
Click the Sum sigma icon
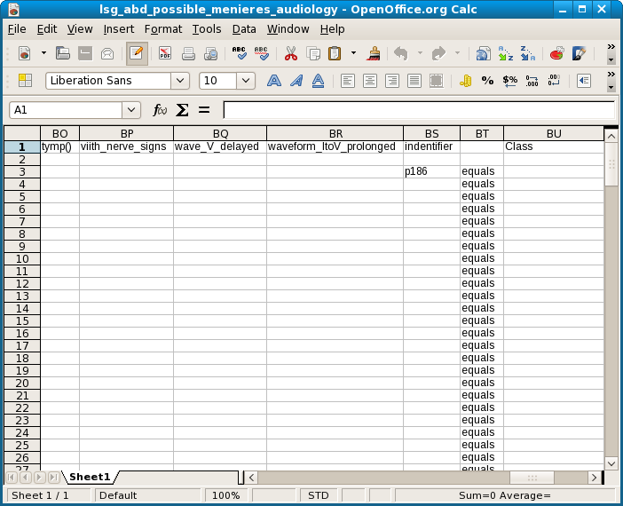(182, 110)
